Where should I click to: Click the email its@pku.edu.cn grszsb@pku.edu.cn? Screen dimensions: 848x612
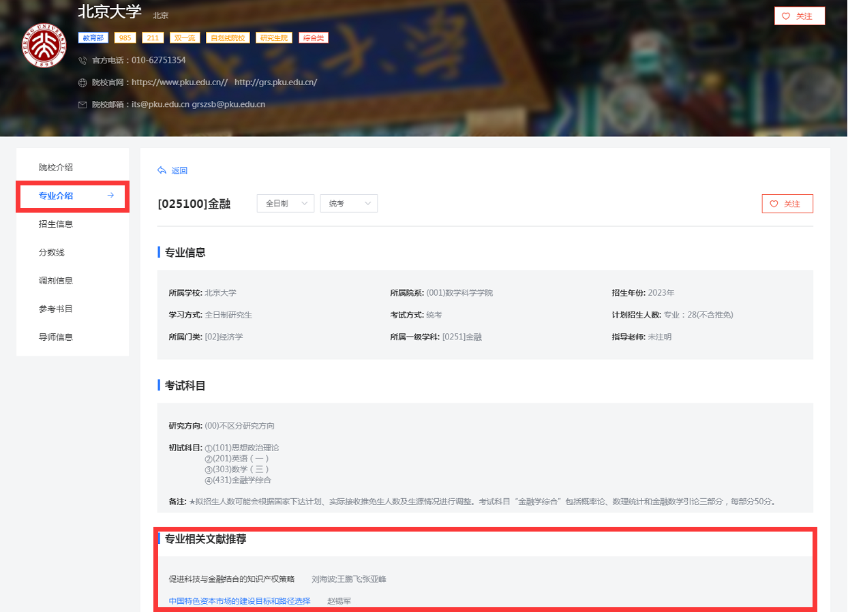pos(198,105)
